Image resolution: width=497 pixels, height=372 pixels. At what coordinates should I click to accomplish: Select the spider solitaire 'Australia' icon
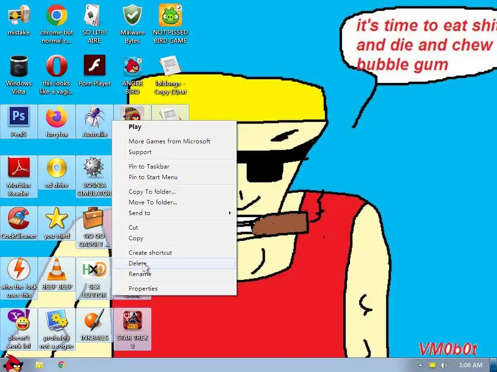pos(95,122)
